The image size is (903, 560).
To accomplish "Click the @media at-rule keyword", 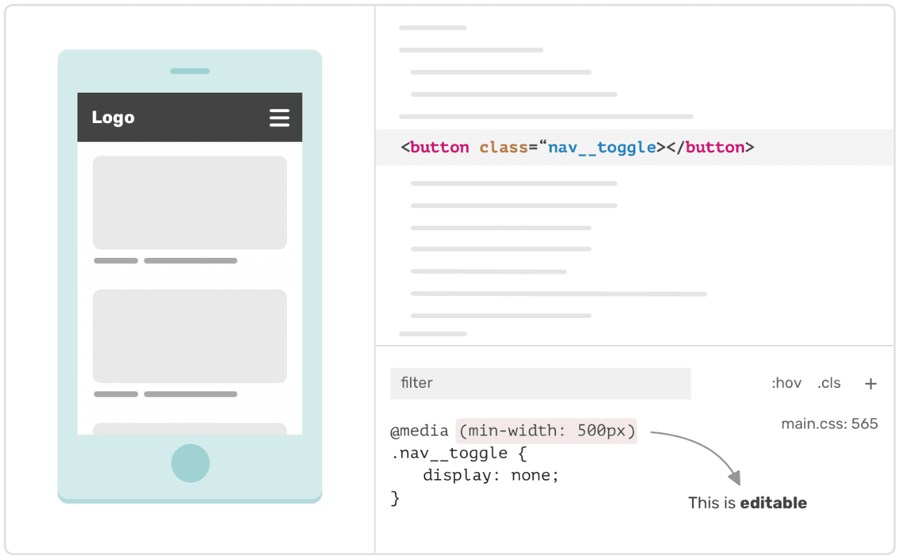I will (419, 431).
